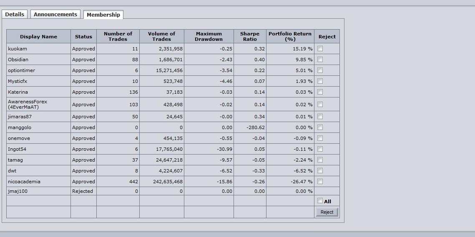Open the Details tab
The height and width of the screenshot is (237, 475).
[15, 14]
